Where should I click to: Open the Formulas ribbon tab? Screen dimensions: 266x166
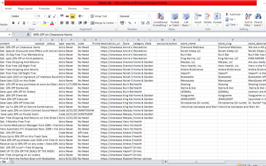coord(44,9)
